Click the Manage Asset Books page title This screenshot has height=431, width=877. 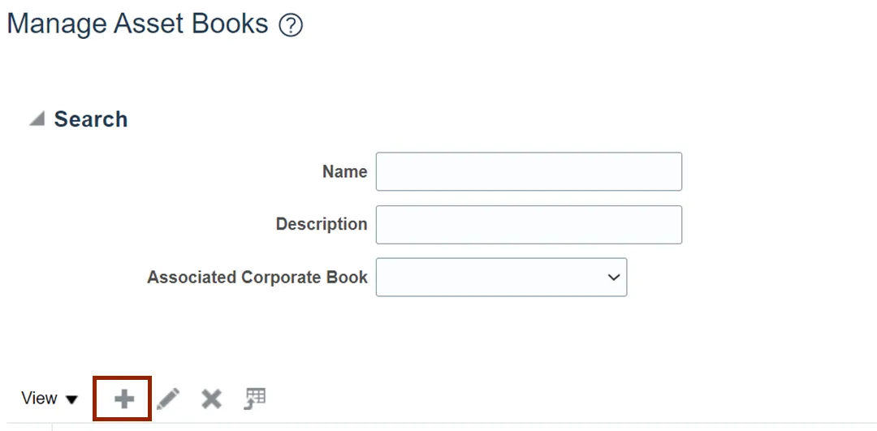[137, 24]
